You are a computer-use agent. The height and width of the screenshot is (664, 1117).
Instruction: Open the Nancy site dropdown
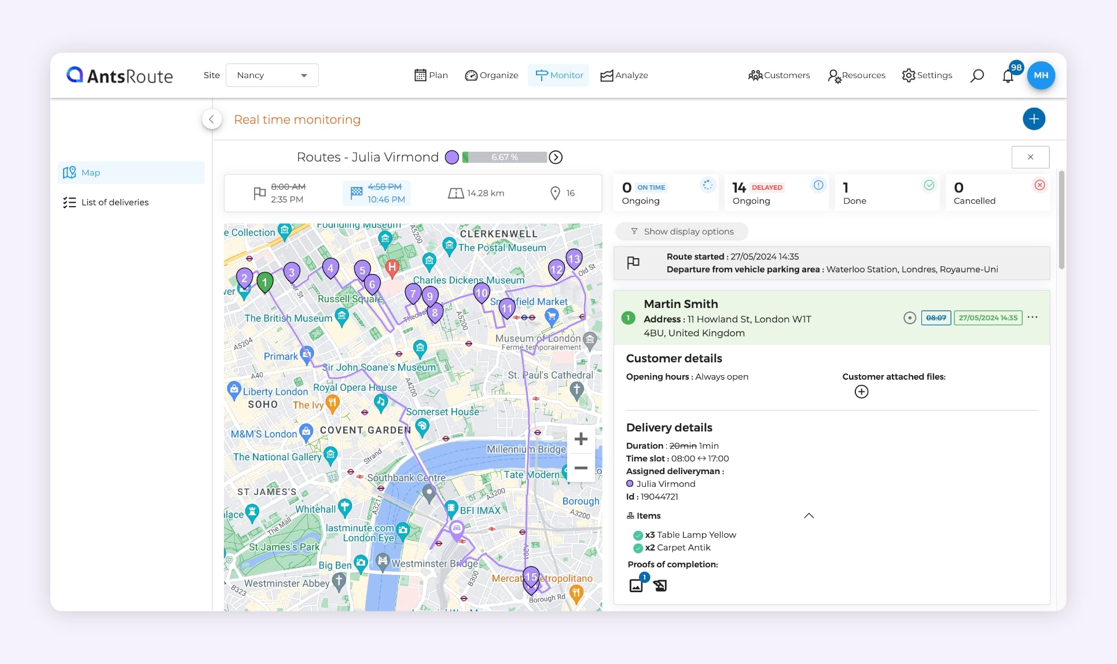(272, 75)
